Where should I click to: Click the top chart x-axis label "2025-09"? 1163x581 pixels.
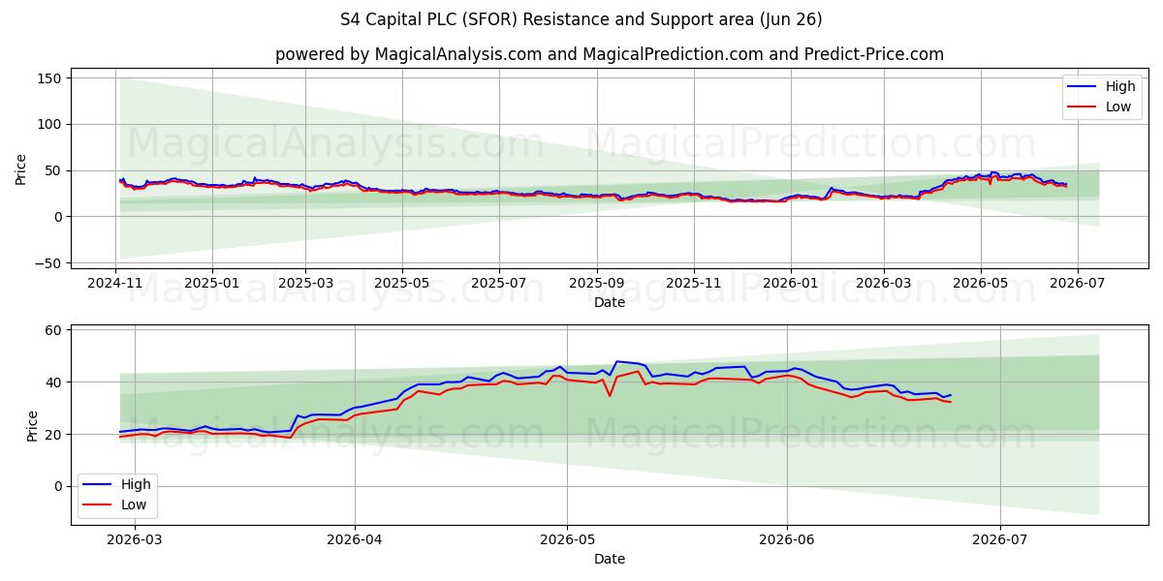(x=596, y=283)
